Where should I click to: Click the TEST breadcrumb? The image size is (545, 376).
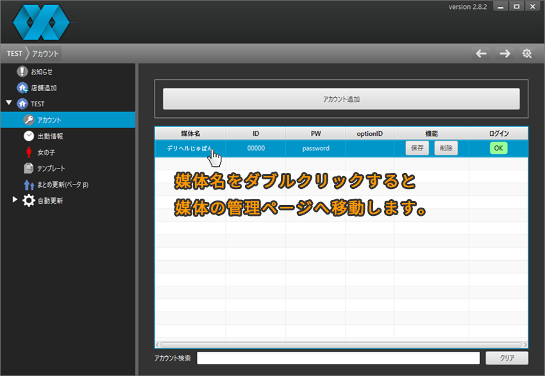14,53
